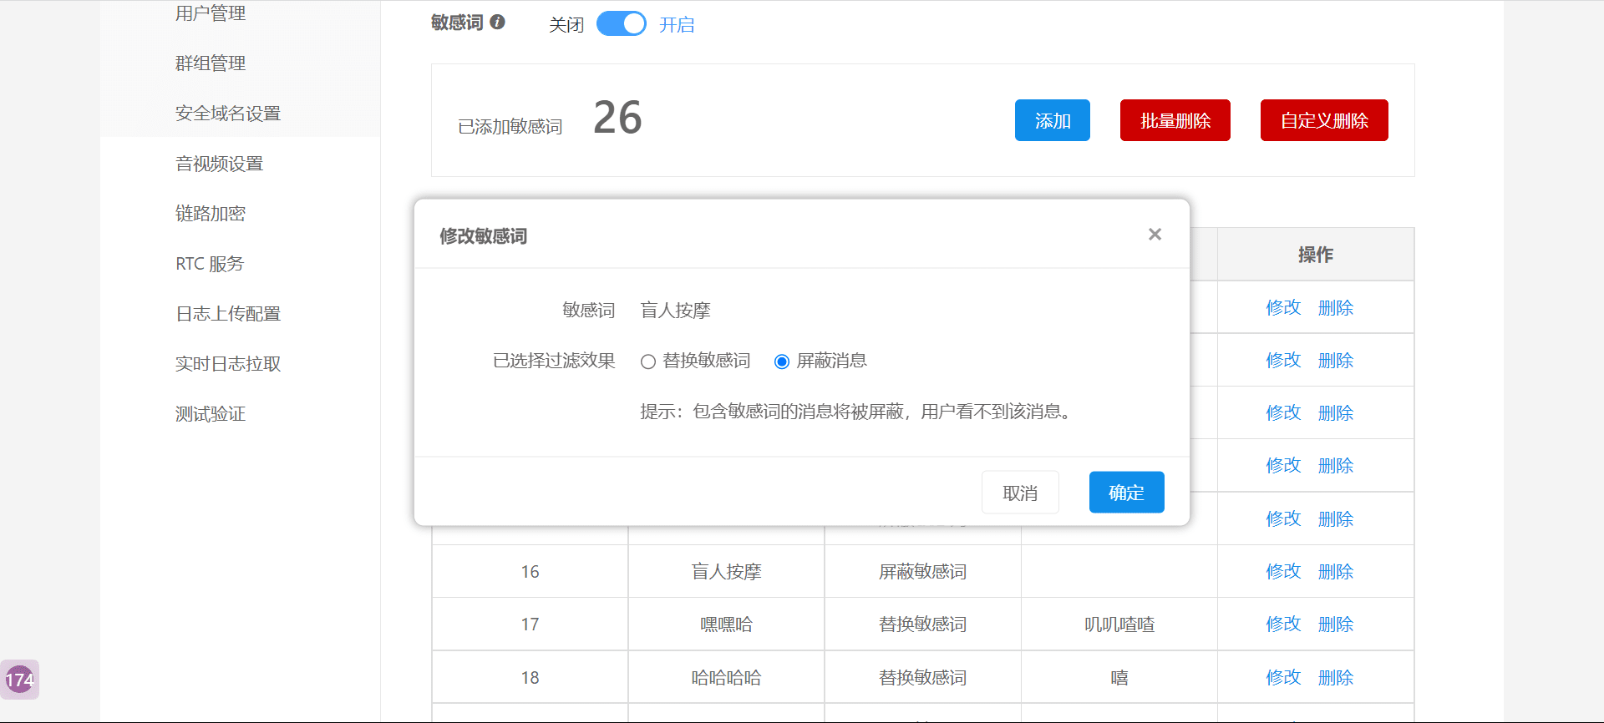Click 取消 in the dialog
This screenshot has height=723, width=1604.
pos(1020,493)
